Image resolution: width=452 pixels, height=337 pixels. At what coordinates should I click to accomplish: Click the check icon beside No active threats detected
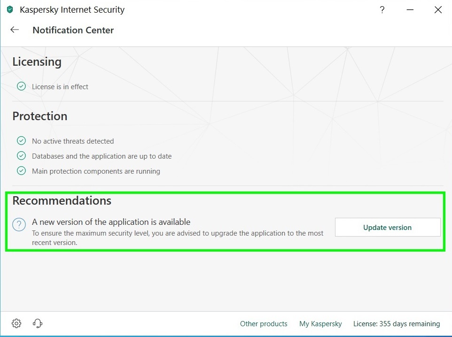pyautogui.click(x=21, y=140)
